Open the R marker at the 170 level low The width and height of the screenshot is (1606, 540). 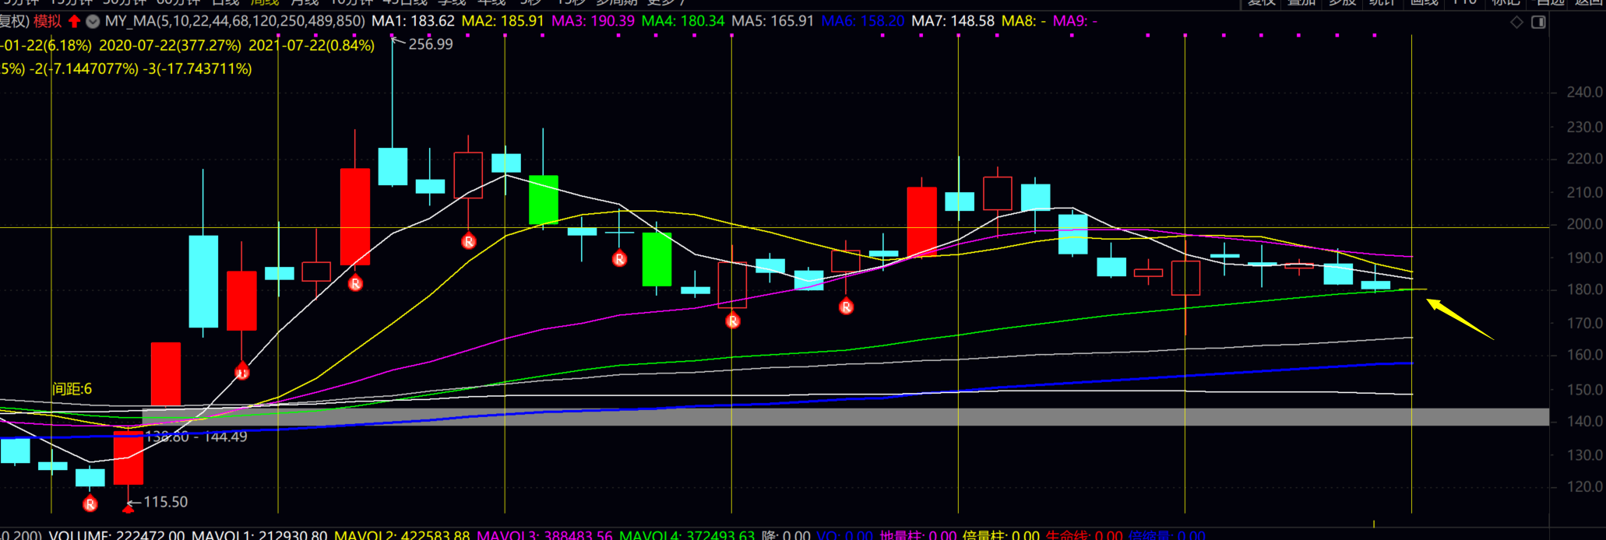(x=732, y=321)
